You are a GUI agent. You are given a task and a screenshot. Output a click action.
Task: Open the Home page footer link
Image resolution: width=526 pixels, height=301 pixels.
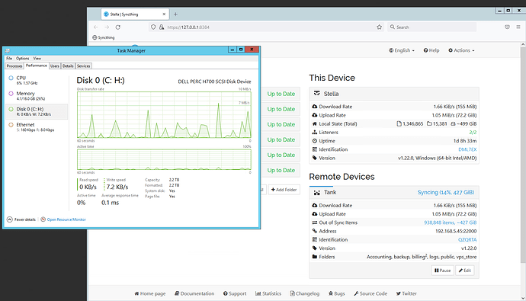[150, 293]
